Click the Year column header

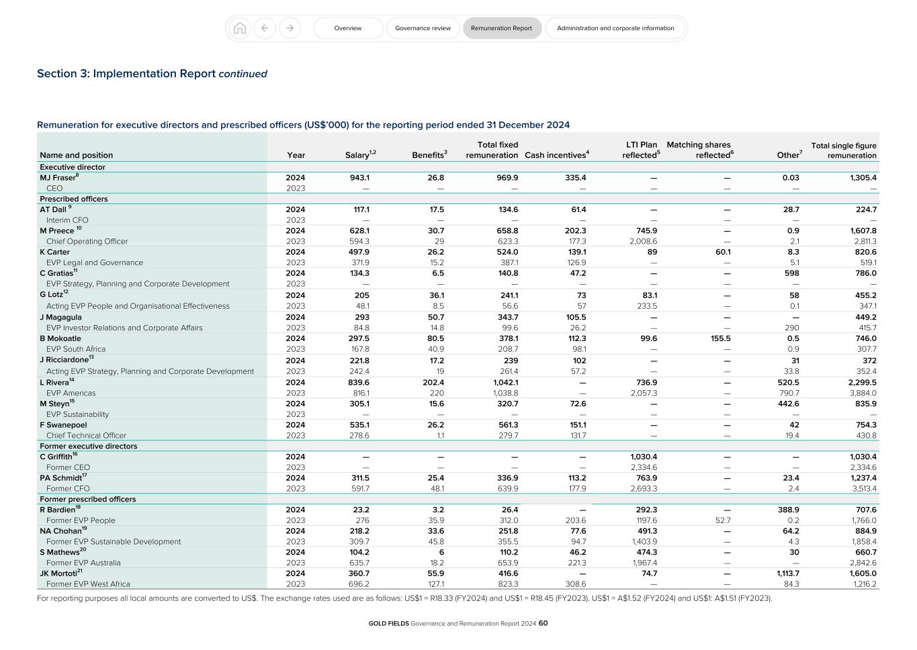(x=296, y=154)
